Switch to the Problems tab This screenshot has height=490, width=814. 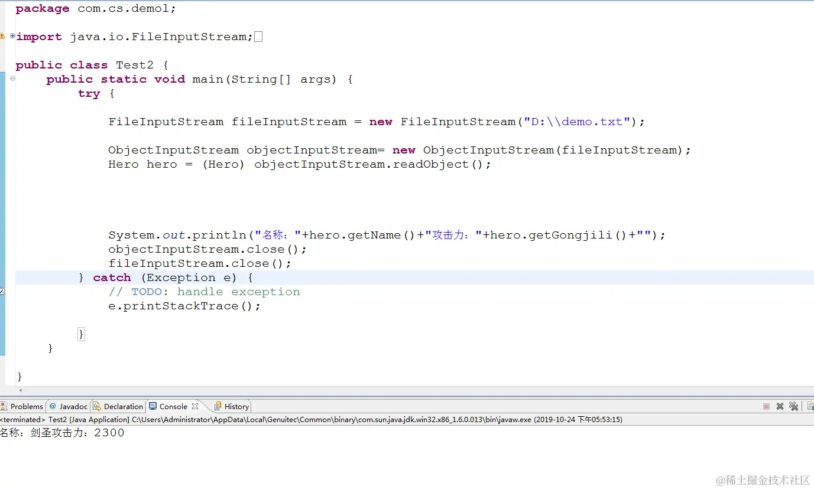click(x=22, y=406)
